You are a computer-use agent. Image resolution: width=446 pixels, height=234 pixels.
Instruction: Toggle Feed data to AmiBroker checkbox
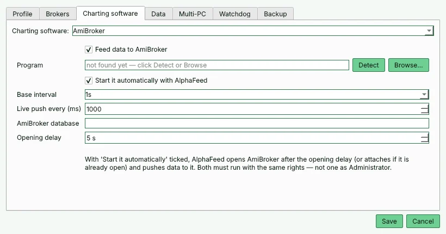[89, 50]
